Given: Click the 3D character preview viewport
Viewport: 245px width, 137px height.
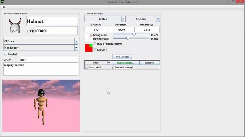Looking at the screenshot, I should coord(41,106).
